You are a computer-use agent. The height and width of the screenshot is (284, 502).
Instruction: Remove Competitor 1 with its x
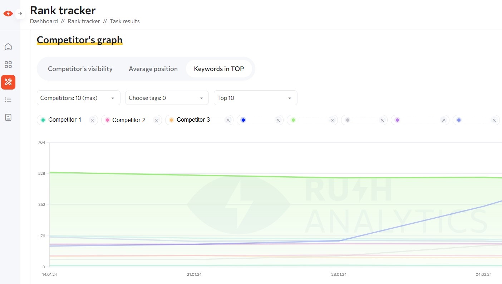coord(92,120)
